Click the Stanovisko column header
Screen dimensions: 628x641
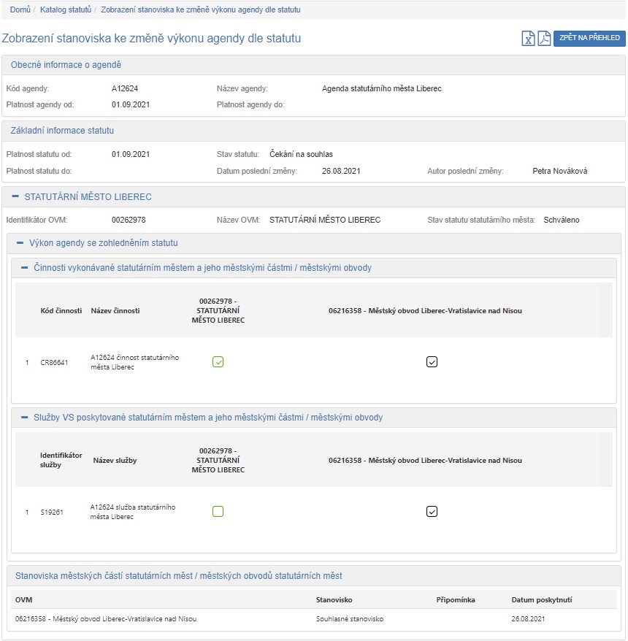pos(334,599)
